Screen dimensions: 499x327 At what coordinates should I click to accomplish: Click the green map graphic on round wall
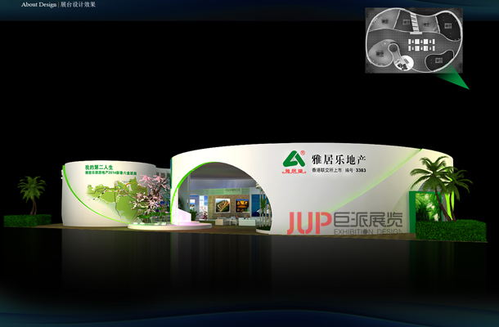pyautogui.click(x=119, y=199)
